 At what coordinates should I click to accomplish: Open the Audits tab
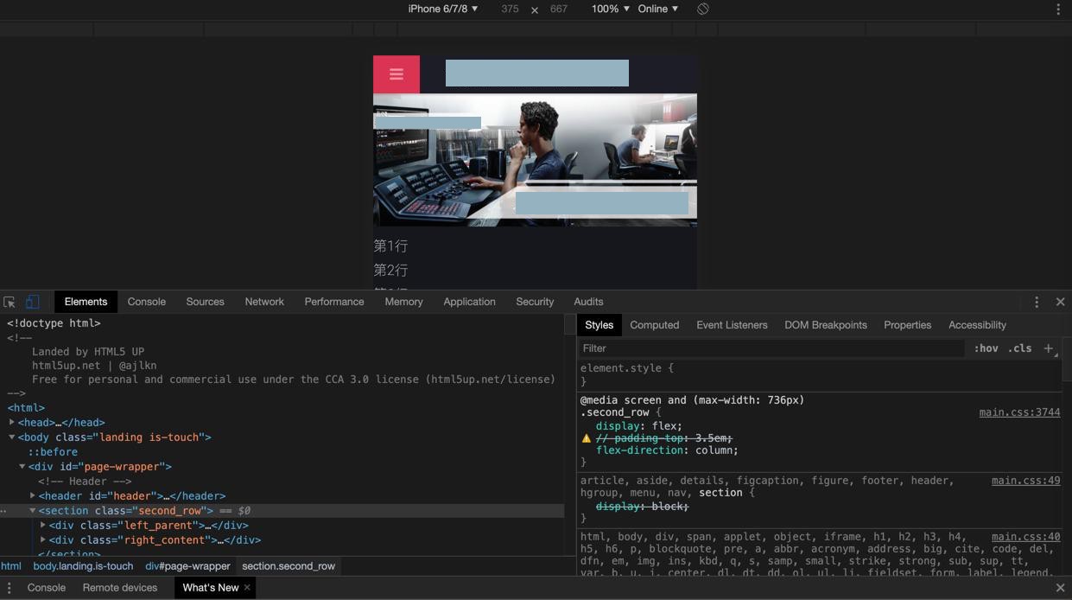[x=588, y=302]
